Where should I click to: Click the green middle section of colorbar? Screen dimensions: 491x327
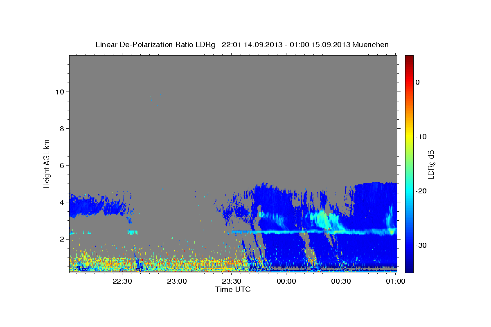point(409,163)
